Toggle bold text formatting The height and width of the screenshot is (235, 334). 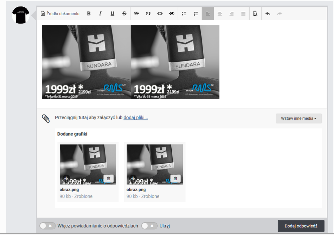tap(89, 13)
